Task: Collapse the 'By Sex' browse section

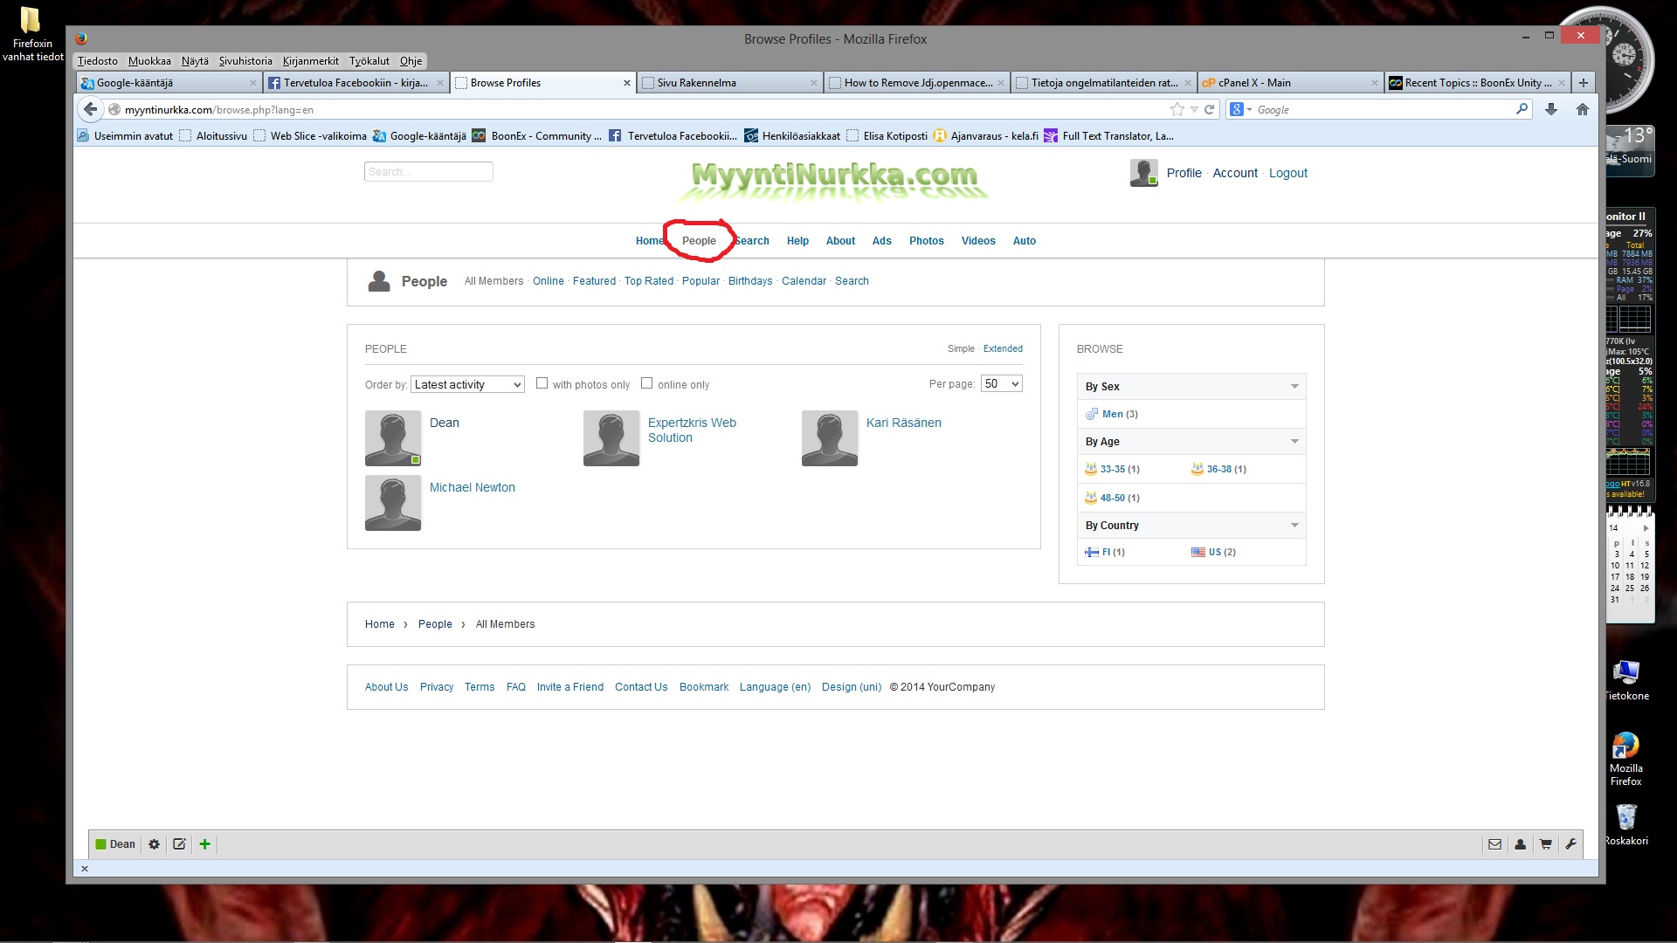Action: 1294,387
